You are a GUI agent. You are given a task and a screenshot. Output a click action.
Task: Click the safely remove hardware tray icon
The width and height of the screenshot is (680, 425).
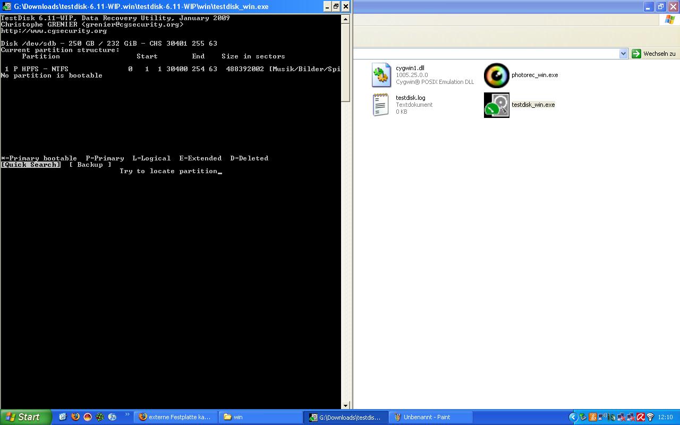click(583, 418)
